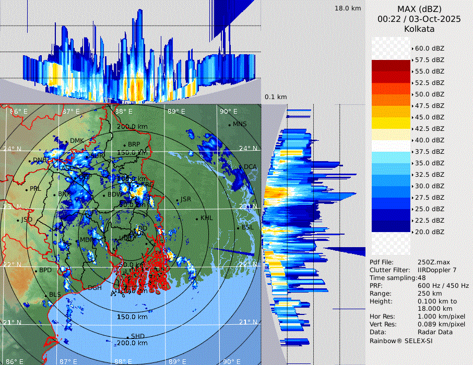
Task: Click the 40.0 dBZ legend label
Action: [x=429, y=140]
